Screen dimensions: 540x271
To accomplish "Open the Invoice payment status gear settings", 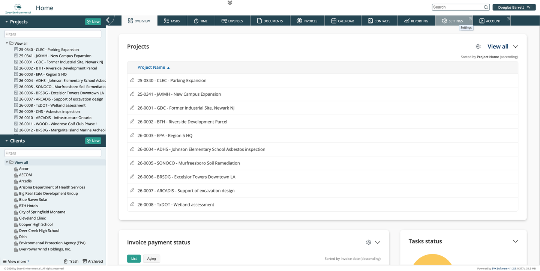I will point(369,242).
